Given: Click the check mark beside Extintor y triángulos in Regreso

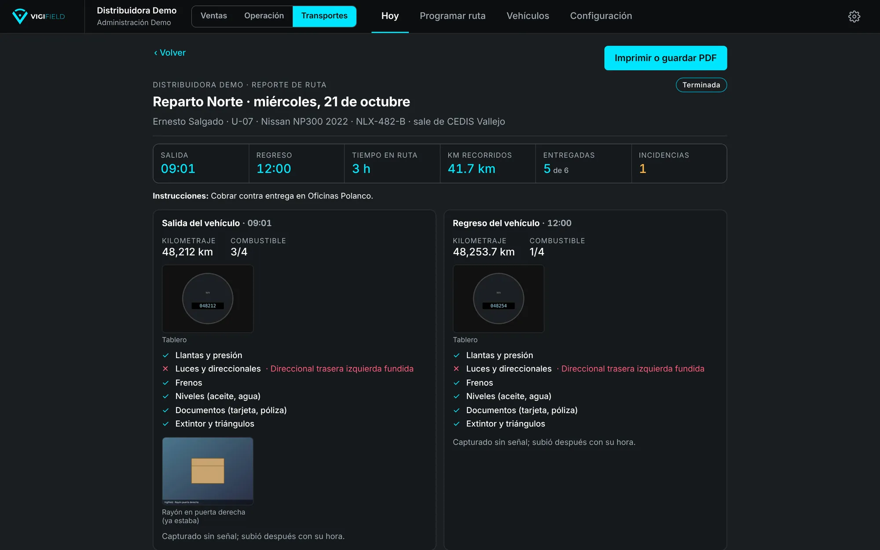Looking at the screenshot, I should [x=456, y=424].
